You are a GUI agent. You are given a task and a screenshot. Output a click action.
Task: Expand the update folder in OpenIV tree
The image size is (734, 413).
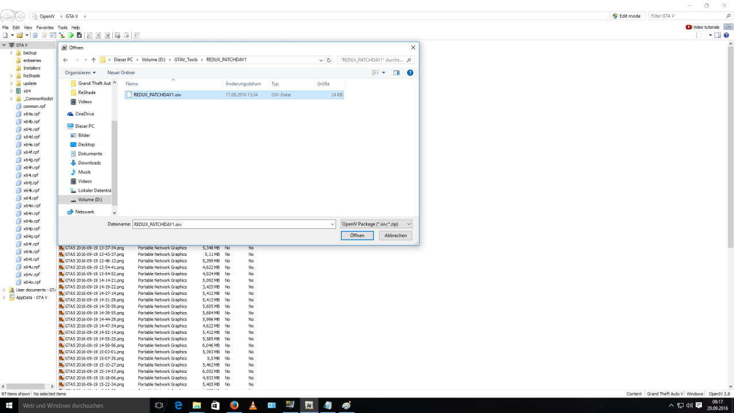point(11,83)
